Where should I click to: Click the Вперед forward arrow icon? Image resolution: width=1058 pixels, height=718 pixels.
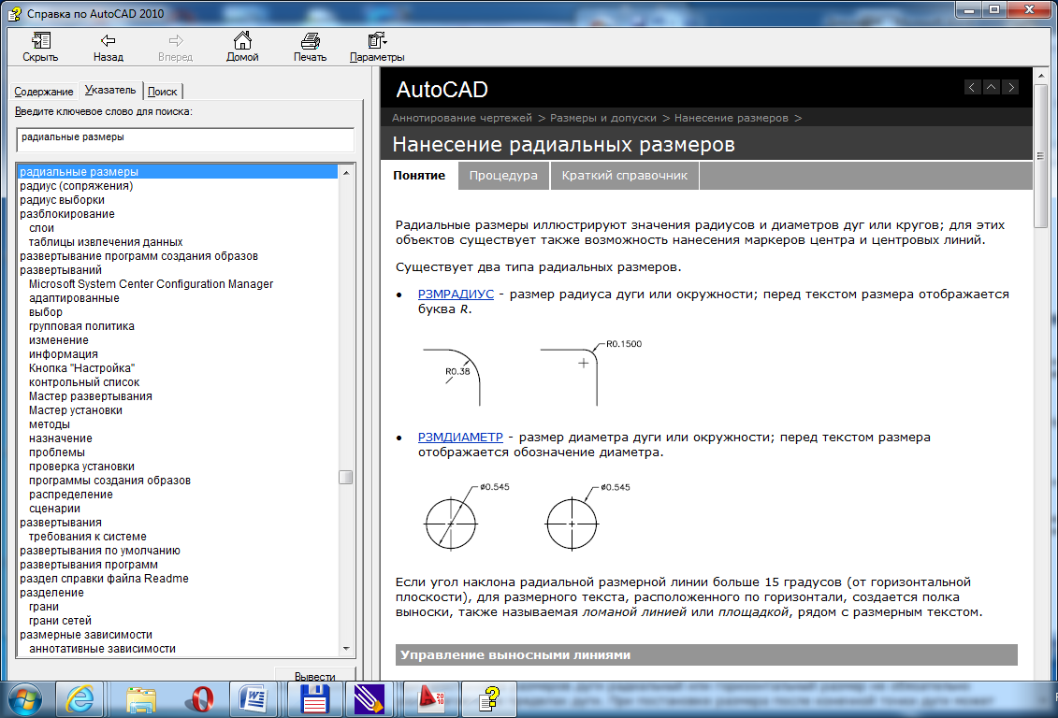176,41
